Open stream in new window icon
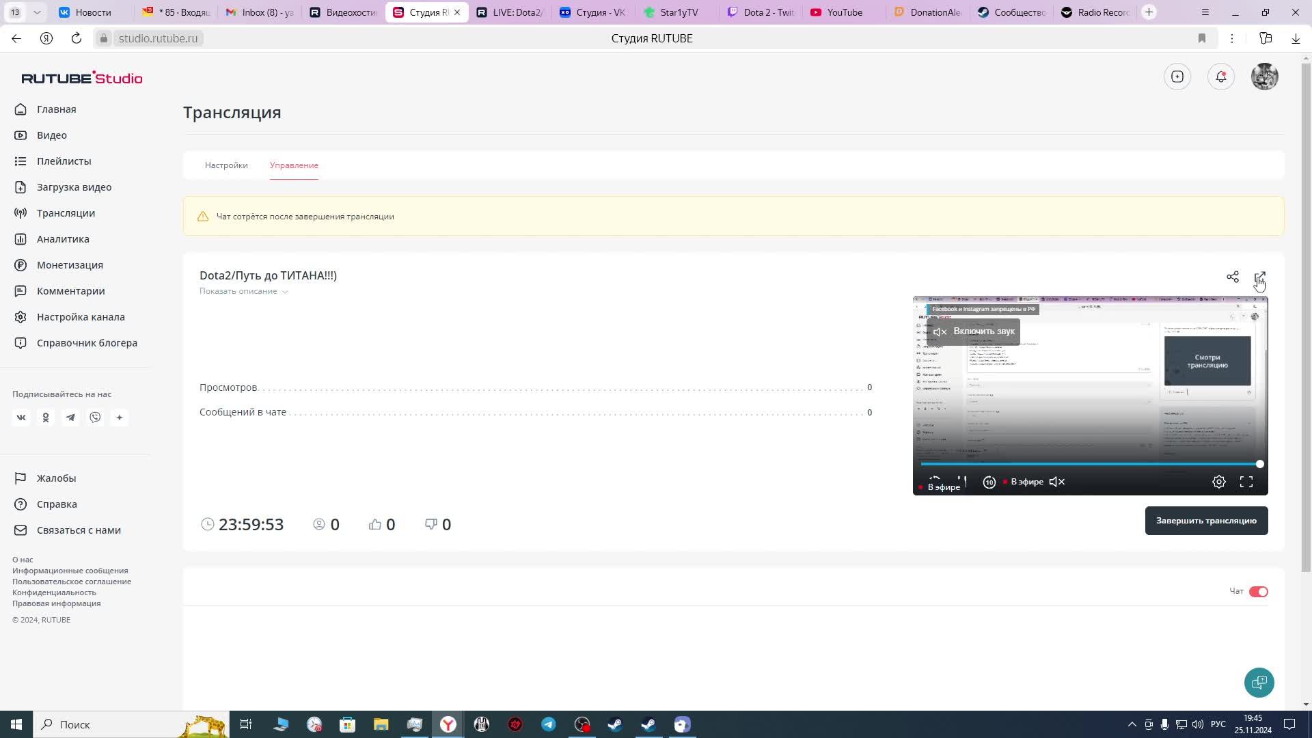The height and width of the screenshot is (738, 1312). click(1259, 277)
